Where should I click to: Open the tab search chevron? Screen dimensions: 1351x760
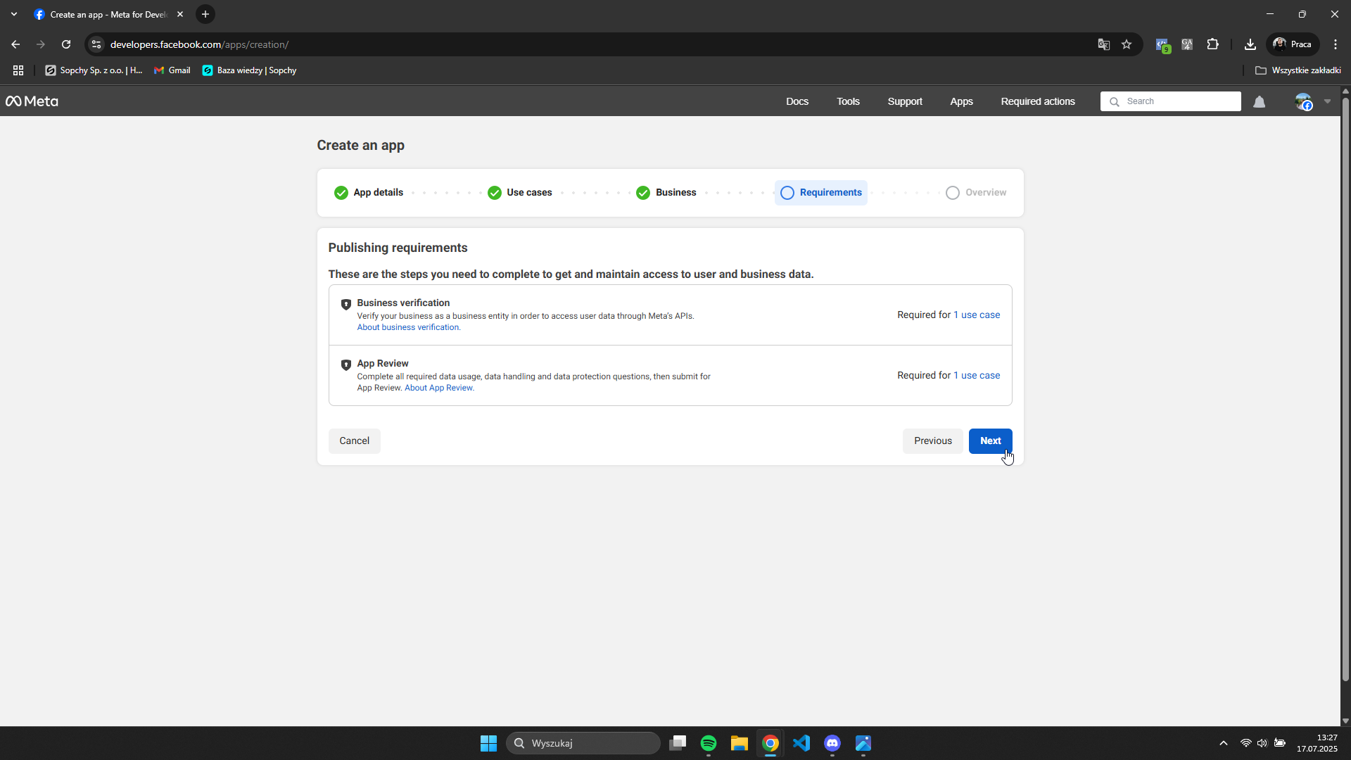(14, 14)
